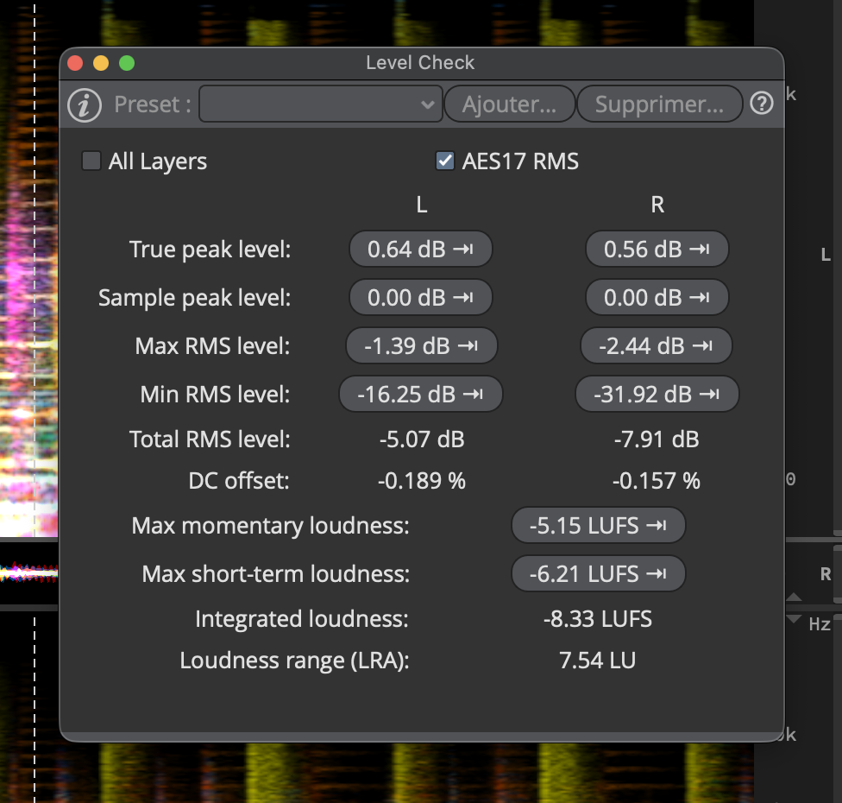
Task: Go to left Min RMS -16.25 dB
Action: pos(420,394)
